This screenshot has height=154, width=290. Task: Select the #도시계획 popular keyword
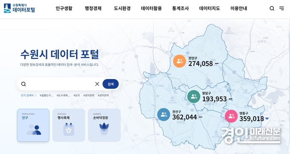pyautogui.click(x=63, y=95)
